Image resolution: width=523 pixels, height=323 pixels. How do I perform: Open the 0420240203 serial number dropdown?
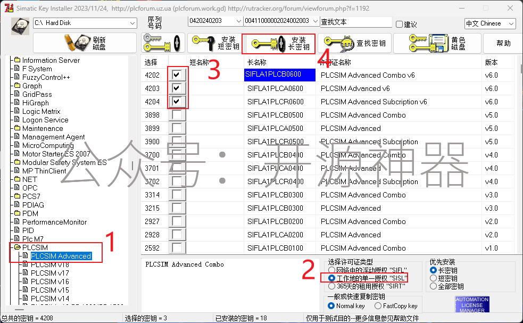[x=215, y=21]
